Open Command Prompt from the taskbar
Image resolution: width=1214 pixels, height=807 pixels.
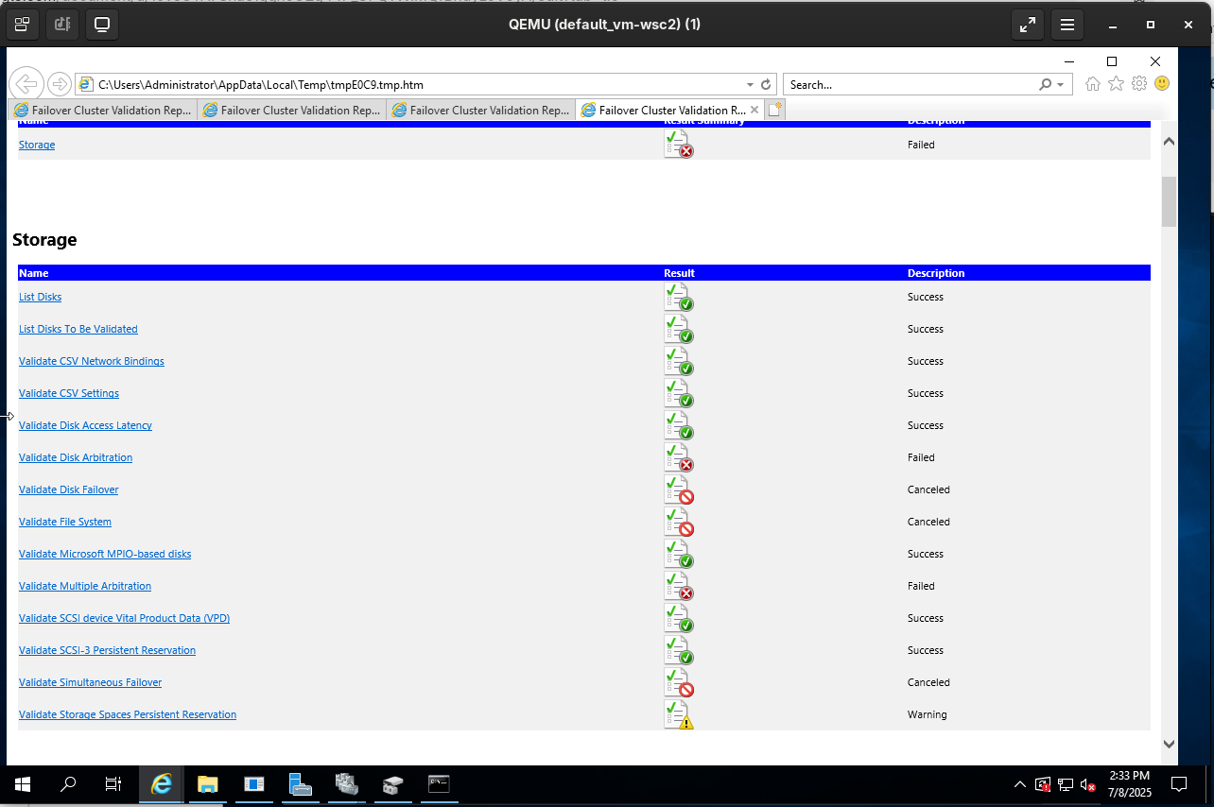tap(439, 784)
